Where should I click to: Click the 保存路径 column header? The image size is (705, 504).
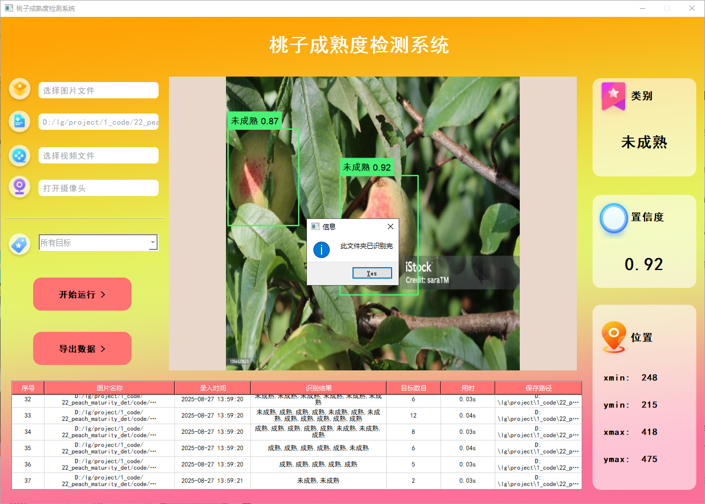[x=538, y=388]
